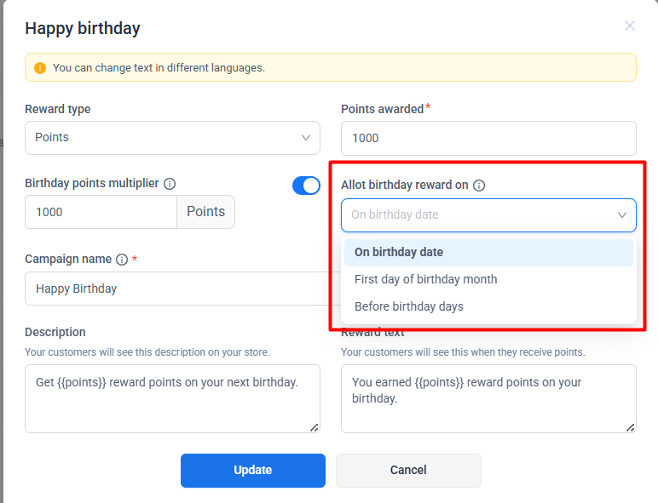Click info icon beside Campaign name label

122,260
